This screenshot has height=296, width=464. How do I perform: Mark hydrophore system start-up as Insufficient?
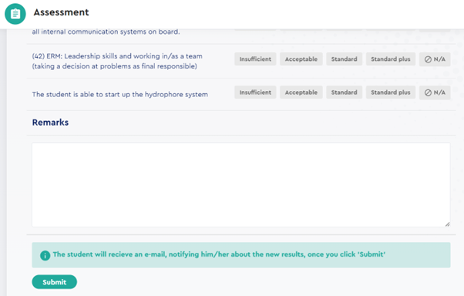pyautogui.click(x=255, y=92)
